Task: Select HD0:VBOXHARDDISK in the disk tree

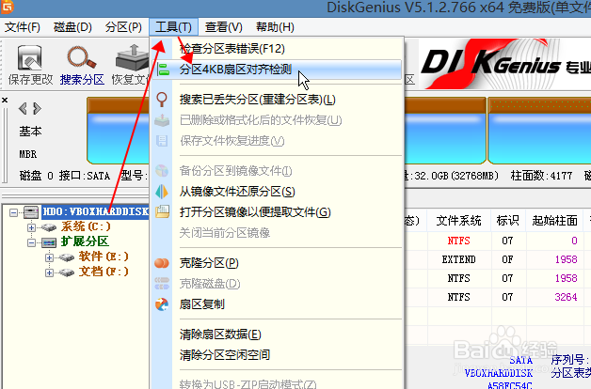Action: (96, 211)
